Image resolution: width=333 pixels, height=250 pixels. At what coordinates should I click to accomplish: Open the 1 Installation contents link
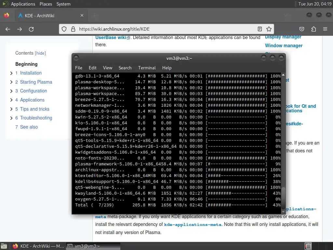click(29, 73)
